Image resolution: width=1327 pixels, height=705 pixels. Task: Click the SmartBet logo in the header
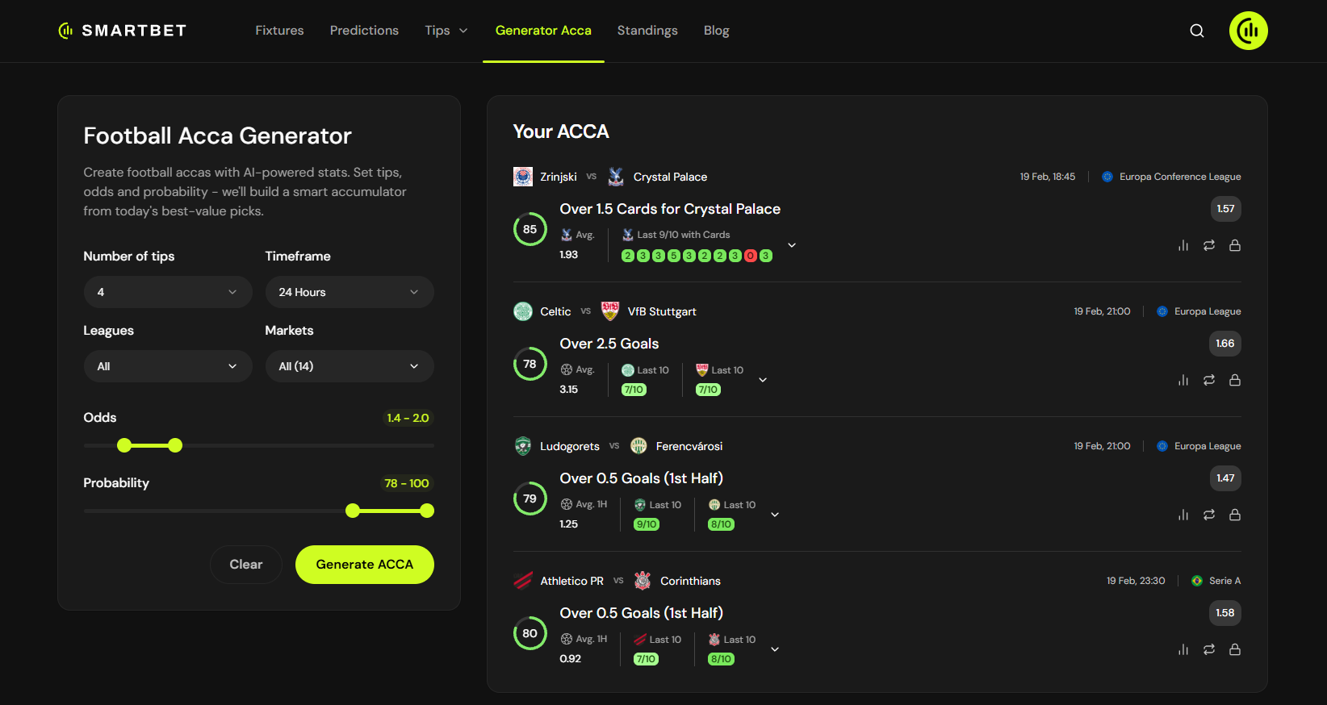tap(123, 31)
